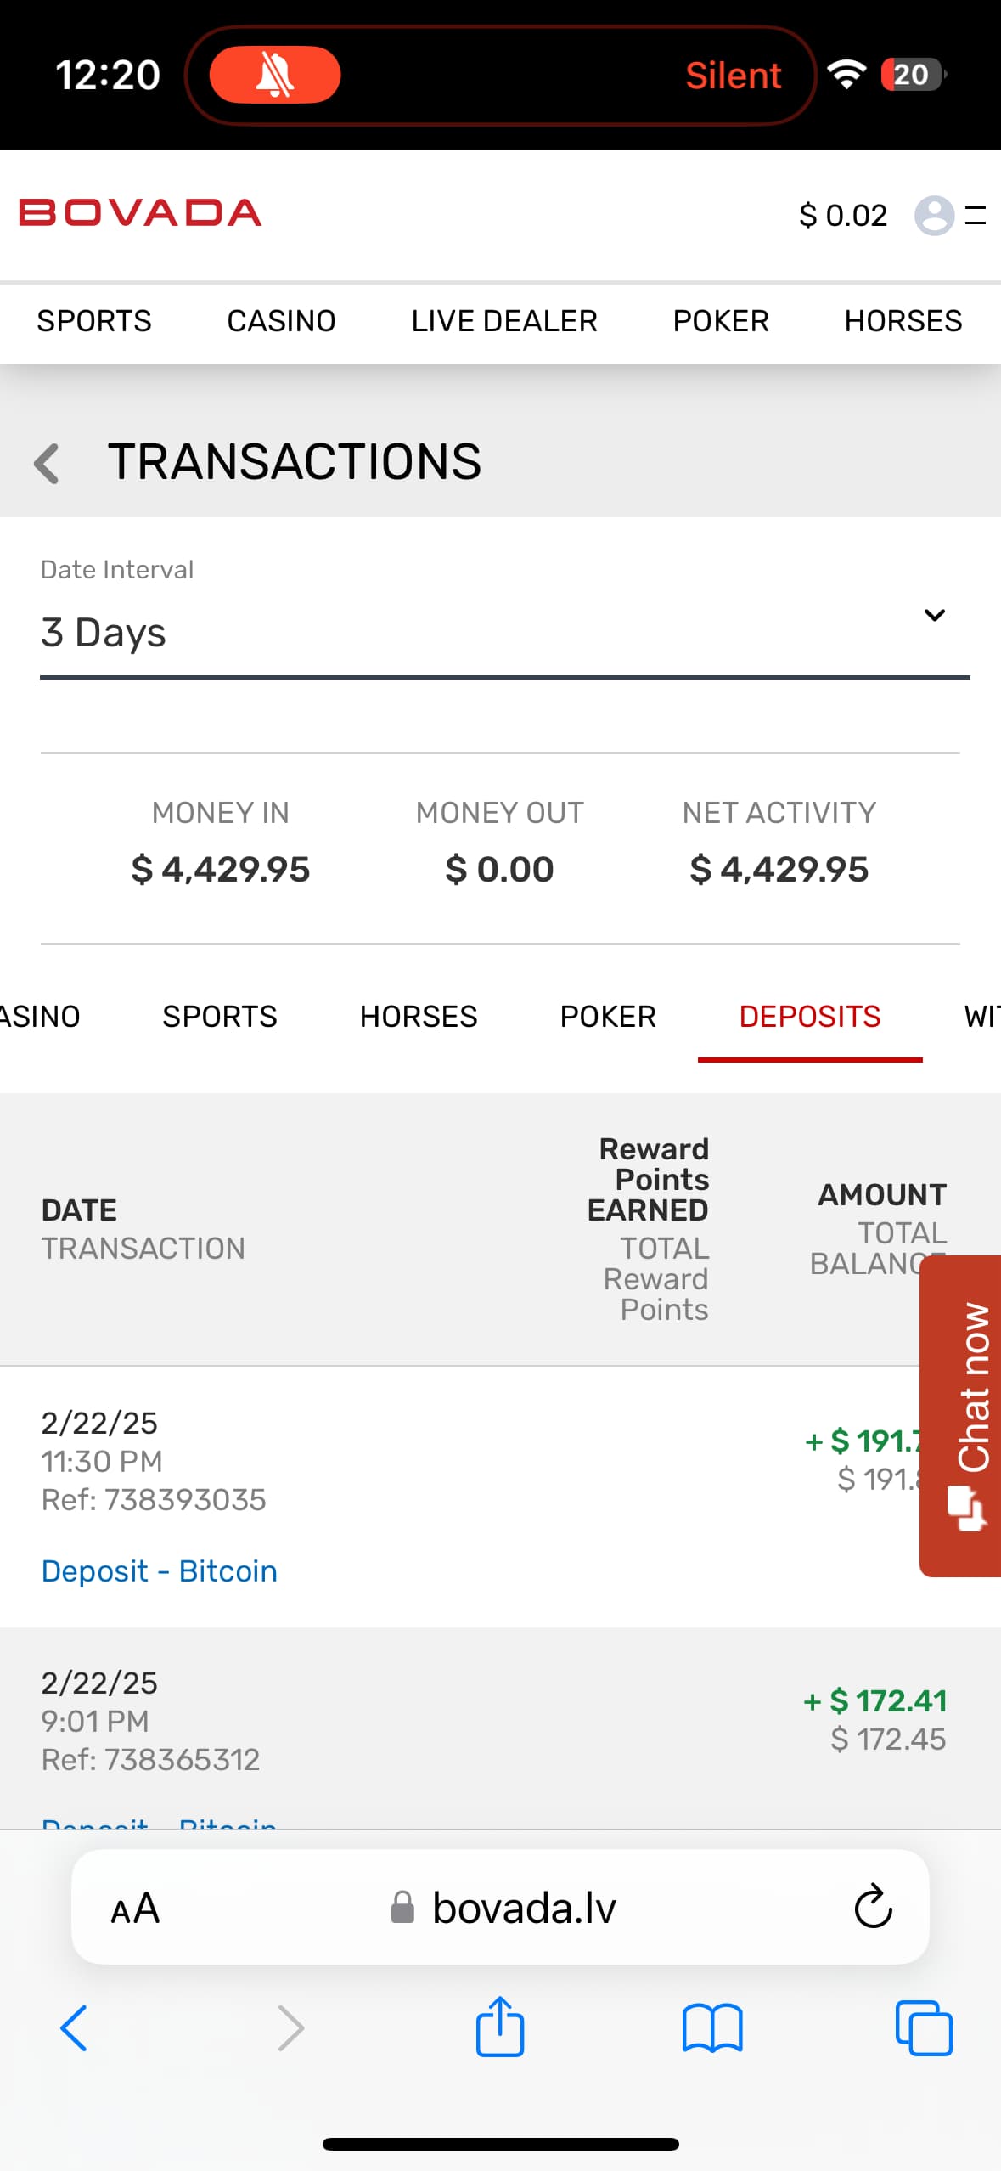Go back using the Transactions back chevron
1001x2171 pixels.
[48, 464]
